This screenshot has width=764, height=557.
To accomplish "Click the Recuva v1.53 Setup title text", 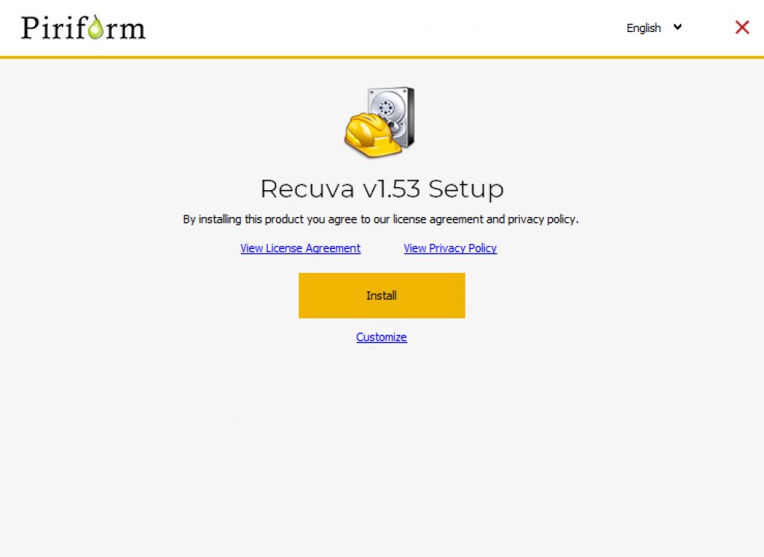I will tap(381, 189).
